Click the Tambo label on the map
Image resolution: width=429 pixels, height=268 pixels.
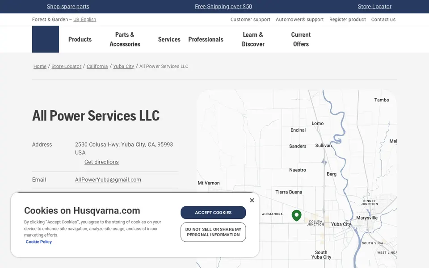pos(382,100)
